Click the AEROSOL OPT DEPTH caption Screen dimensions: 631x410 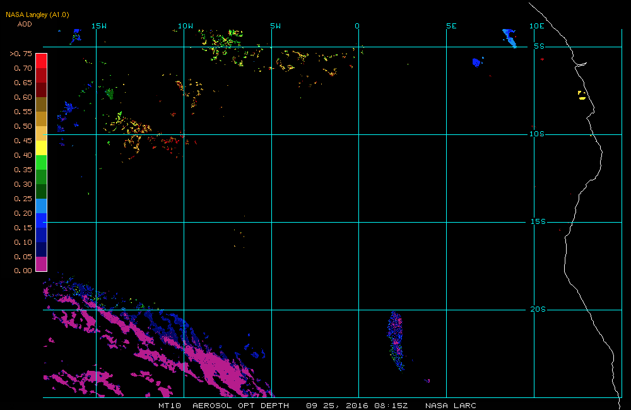tap(240, 406)
